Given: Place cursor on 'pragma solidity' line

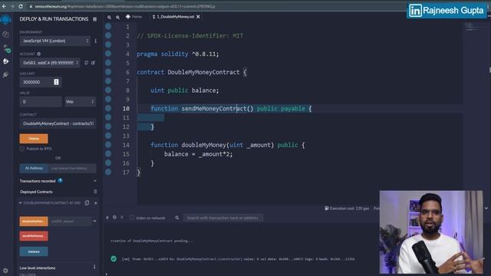Looking at the screenshot, I should [x=177, y=54].
